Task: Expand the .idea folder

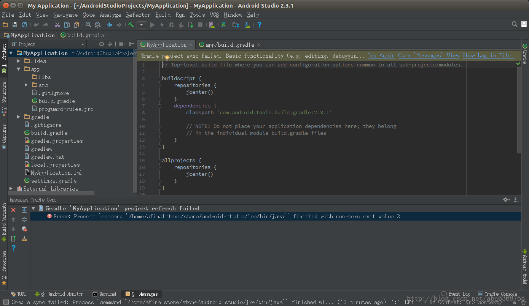Action: [19, 61]
